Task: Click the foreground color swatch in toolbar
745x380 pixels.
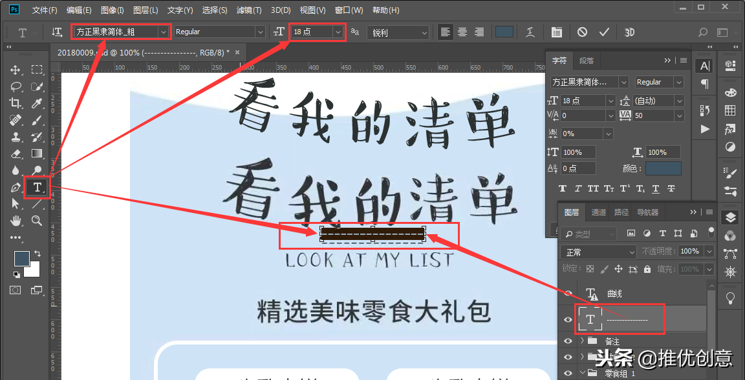Action: click(21, 258)
